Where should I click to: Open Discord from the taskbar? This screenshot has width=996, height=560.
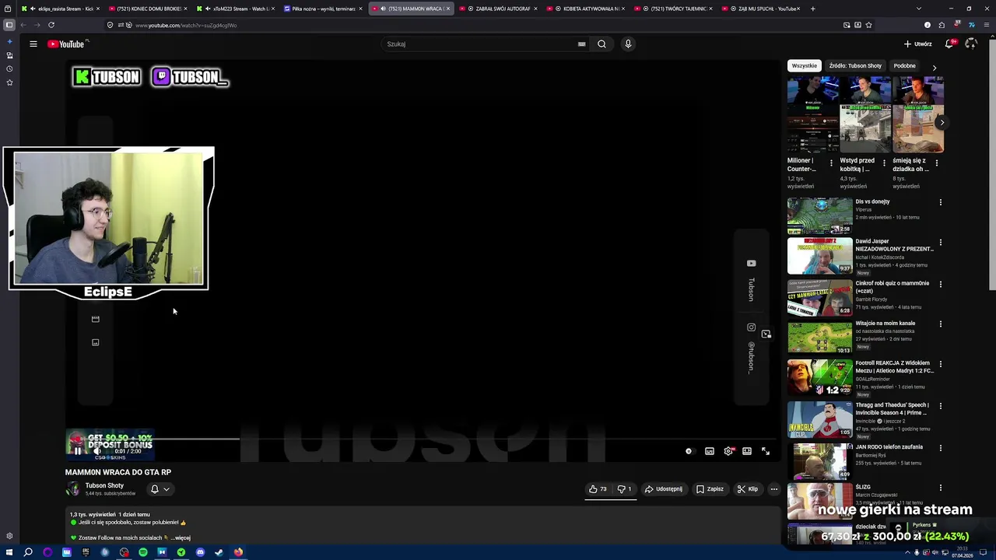pyautogui.click(x=200, y=552)
